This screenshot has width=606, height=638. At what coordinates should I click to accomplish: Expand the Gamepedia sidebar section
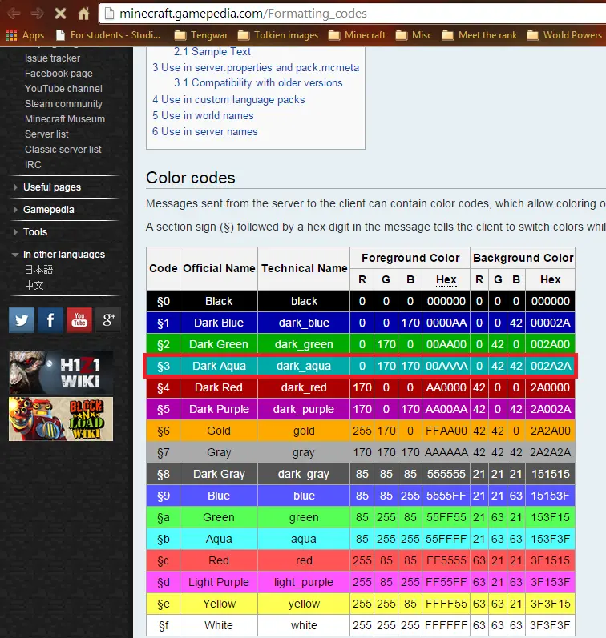coord(49,210)
